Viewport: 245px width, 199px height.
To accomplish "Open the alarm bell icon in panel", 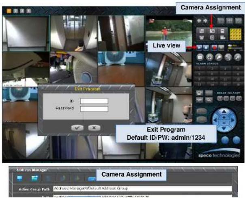I will point(202,37).
